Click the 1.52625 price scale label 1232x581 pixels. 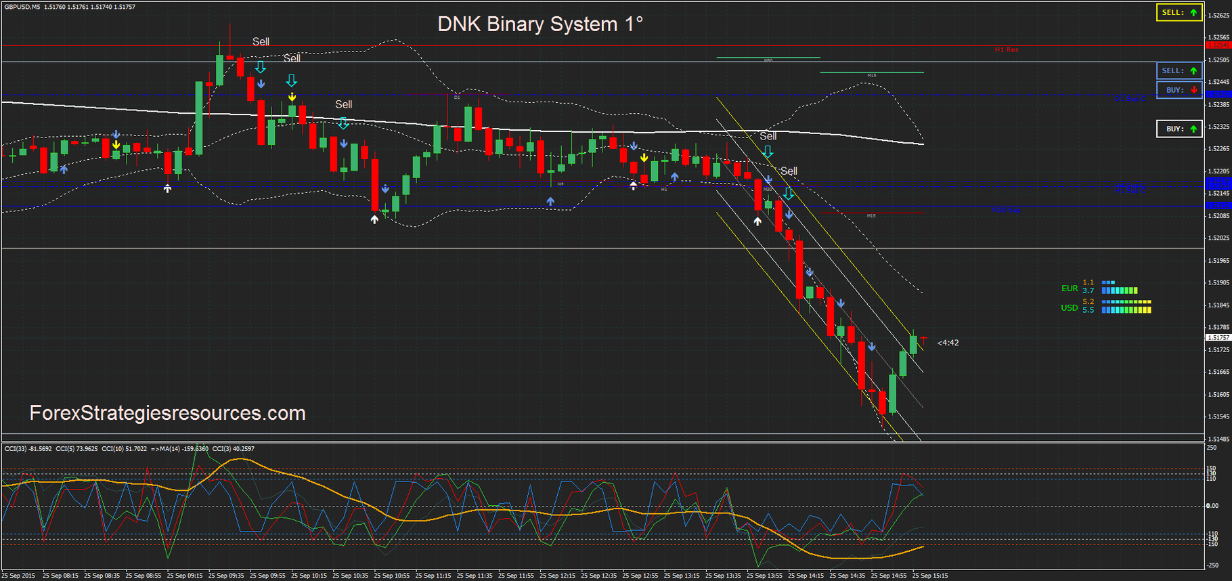[x=1218, y=16]
